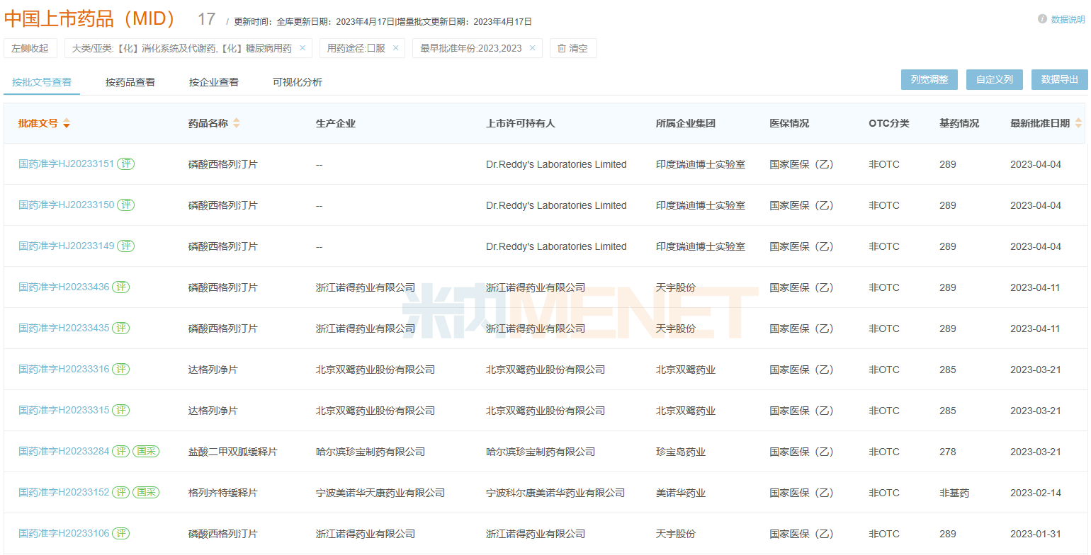Image resolution: width=1091 pixels, height=555 pixels.
Task: Open the 自定义列 button
Action: 994,80
